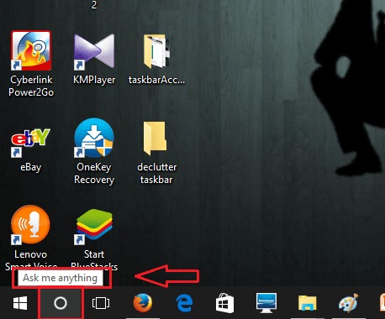Click the KMPlayer label text
Image resolution: width=385 pixels, height=319 pixels.
coord(94,80)
